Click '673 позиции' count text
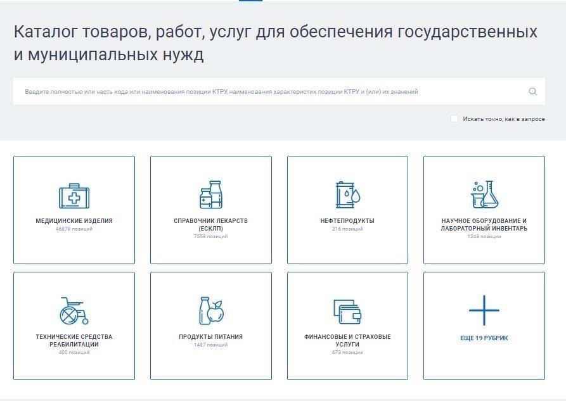 coord(347,352)
